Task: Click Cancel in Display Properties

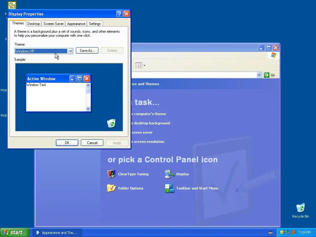Action: pos(92,143)
